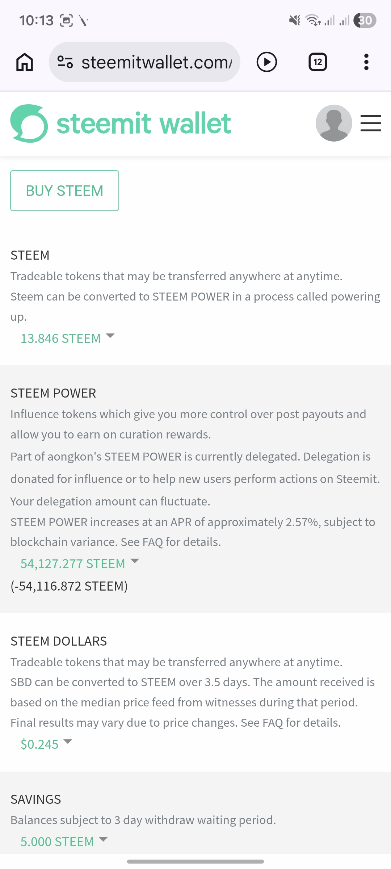Tap the Steemit wallet logo icon
Viewport: 391px width, 869px height.
(29, 123)
